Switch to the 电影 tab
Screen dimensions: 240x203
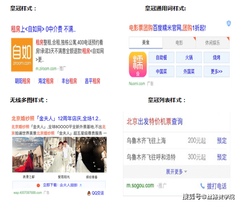(179, 43)
